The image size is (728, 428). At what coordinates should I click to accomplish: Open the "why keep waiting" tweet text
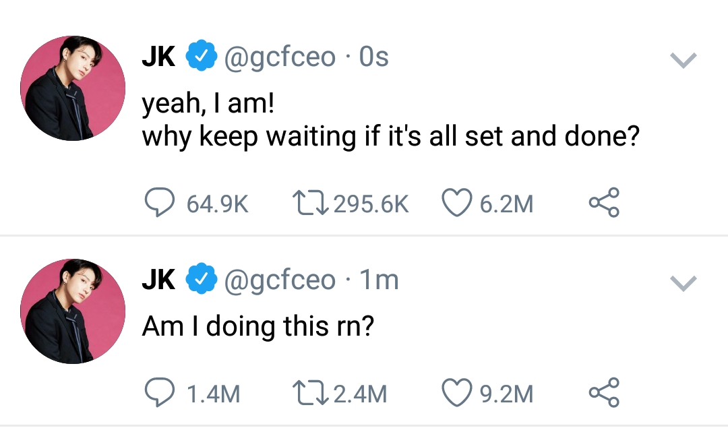(x=390, y=137)
